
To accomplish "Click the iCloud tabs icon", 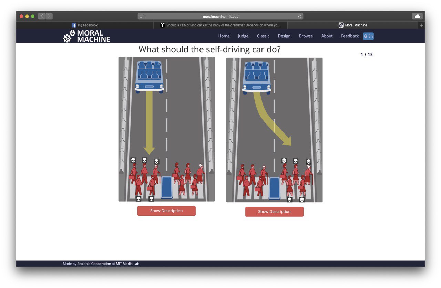I will (417, 16).
